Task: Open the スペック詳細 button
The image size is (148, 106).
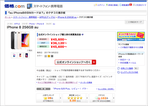Action: (62, 80)
